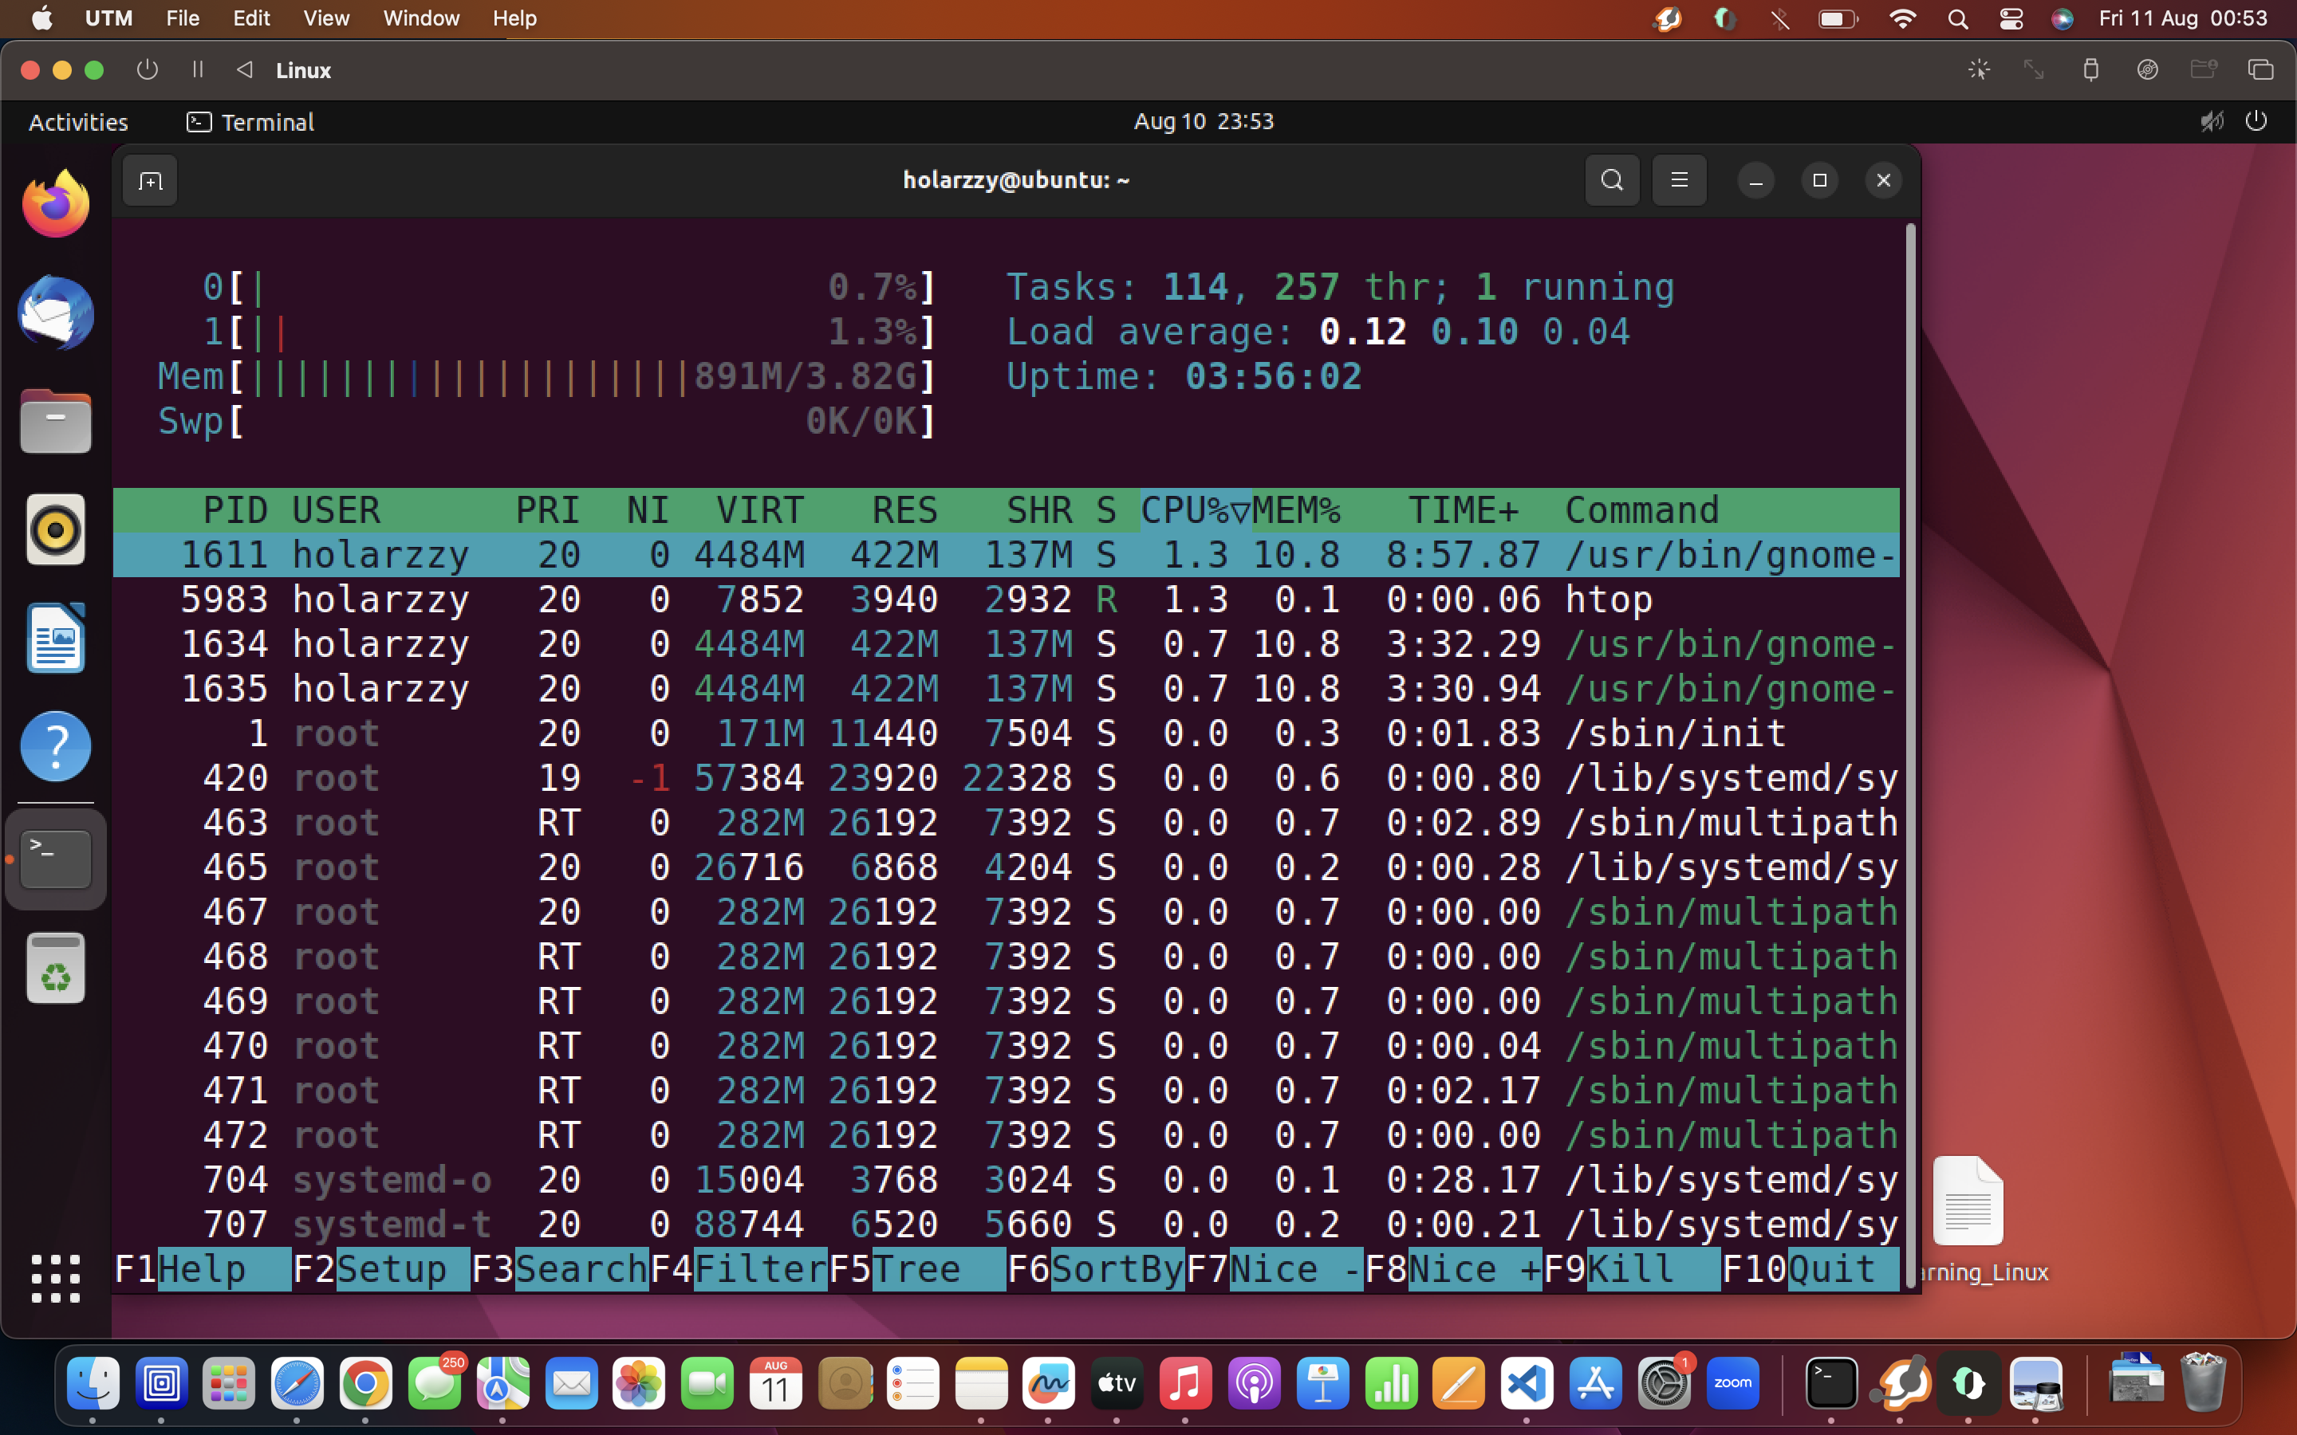Click F8 Nice + in htop footer
The image size is (2297, 1435).
click(x=1453, y=1269)
